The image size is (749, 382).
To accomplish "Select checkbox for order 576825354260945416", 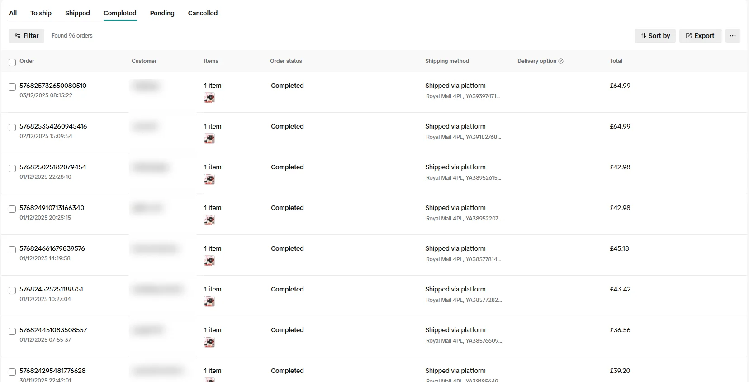I will point(12,128).
